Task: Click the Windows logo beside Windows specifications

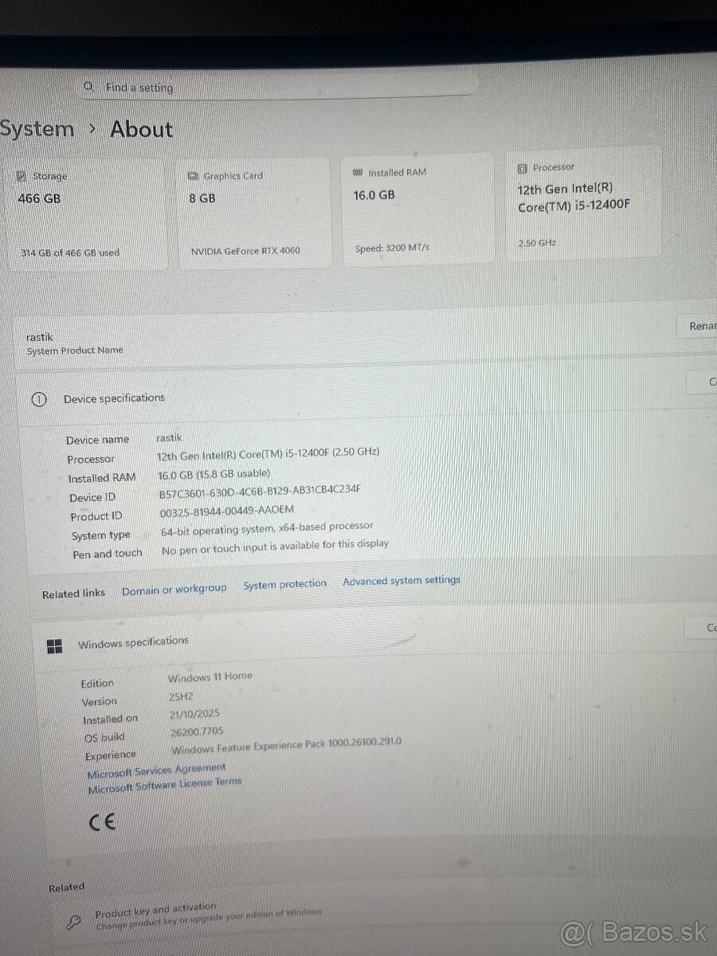Action: point(55,646)
